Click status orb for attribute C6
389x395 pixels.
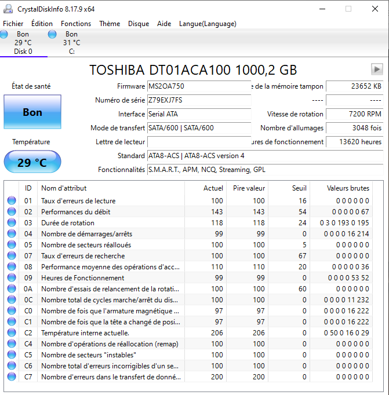[12, 365]
